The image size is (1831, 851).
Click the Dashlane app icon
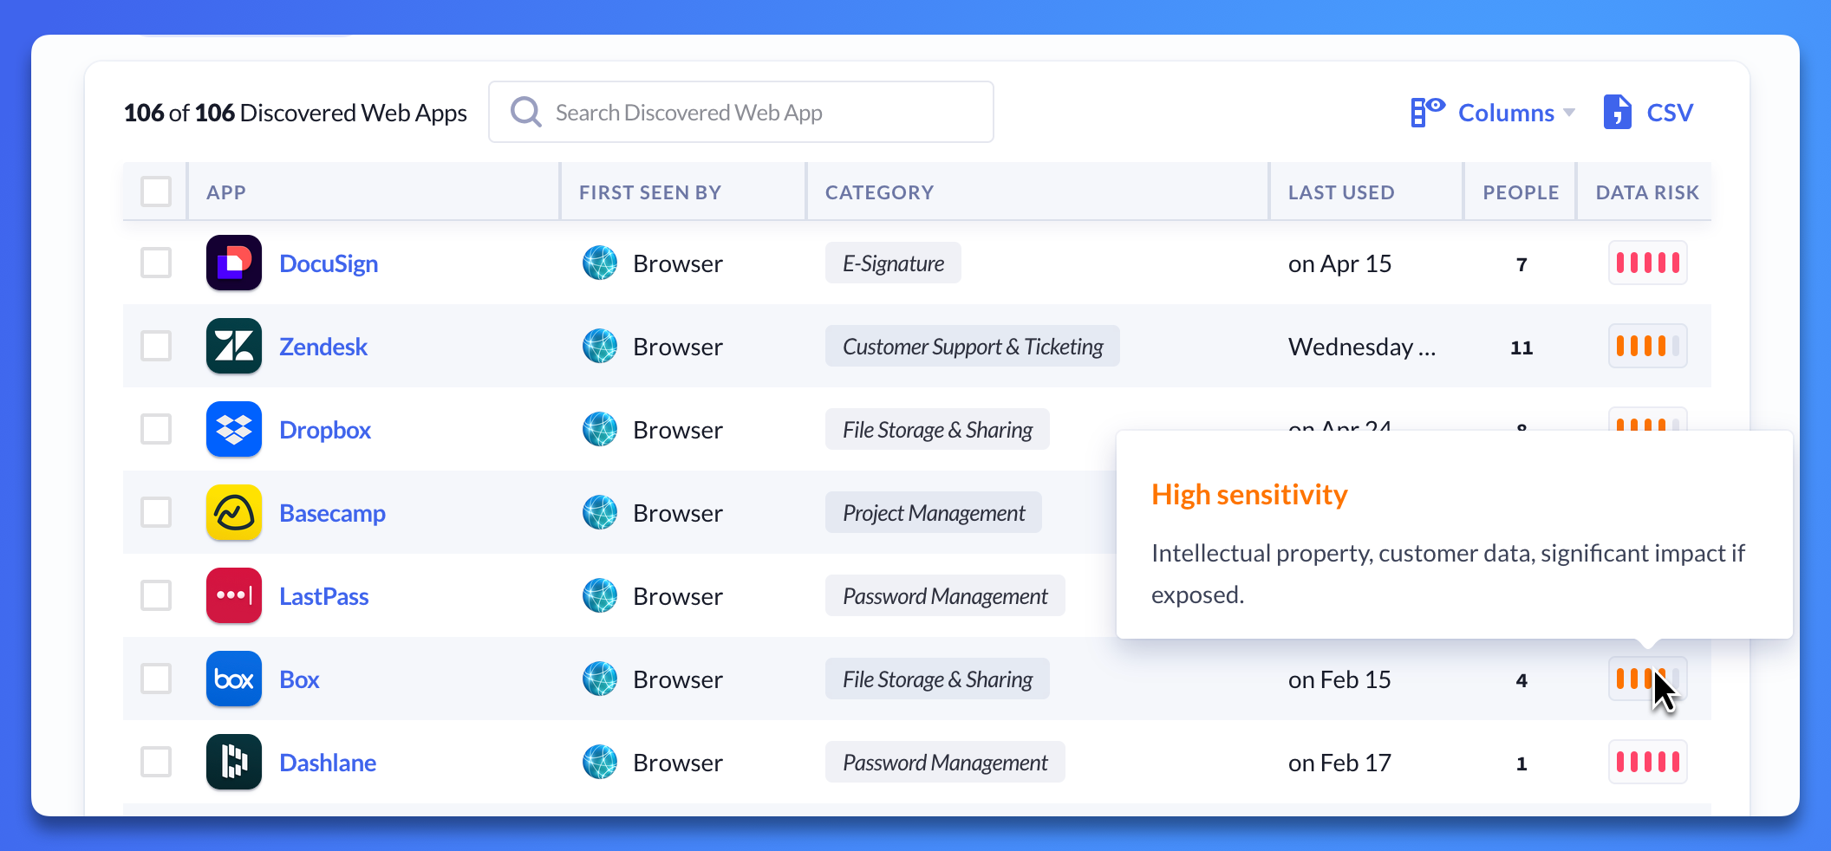point(233,762)
